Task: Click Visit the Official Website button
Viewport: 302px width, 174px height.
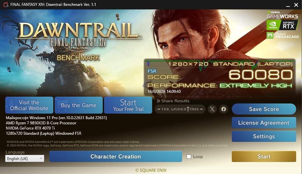Action: pos(29,105)
